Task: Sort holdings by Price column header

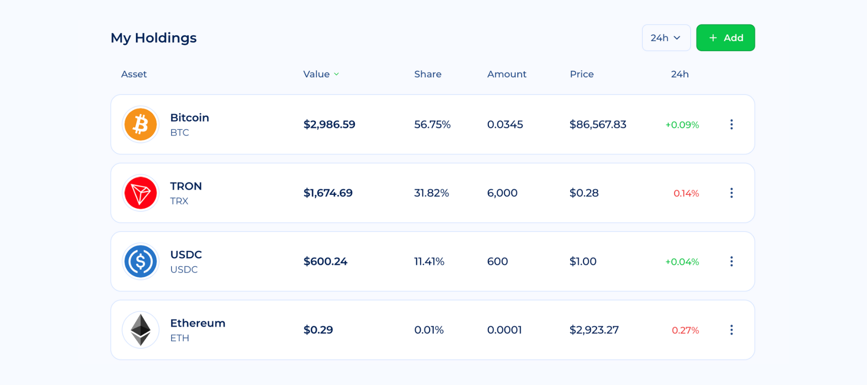Action: click(581, 74)
